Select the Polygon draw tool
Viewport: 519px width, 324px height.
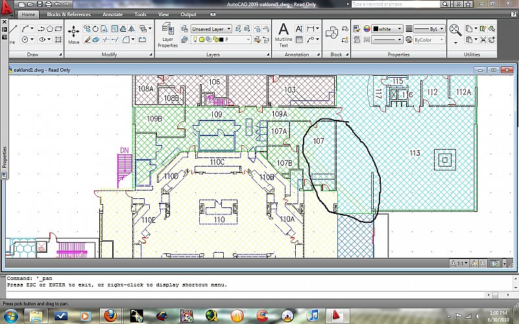[x=50, y=29]
